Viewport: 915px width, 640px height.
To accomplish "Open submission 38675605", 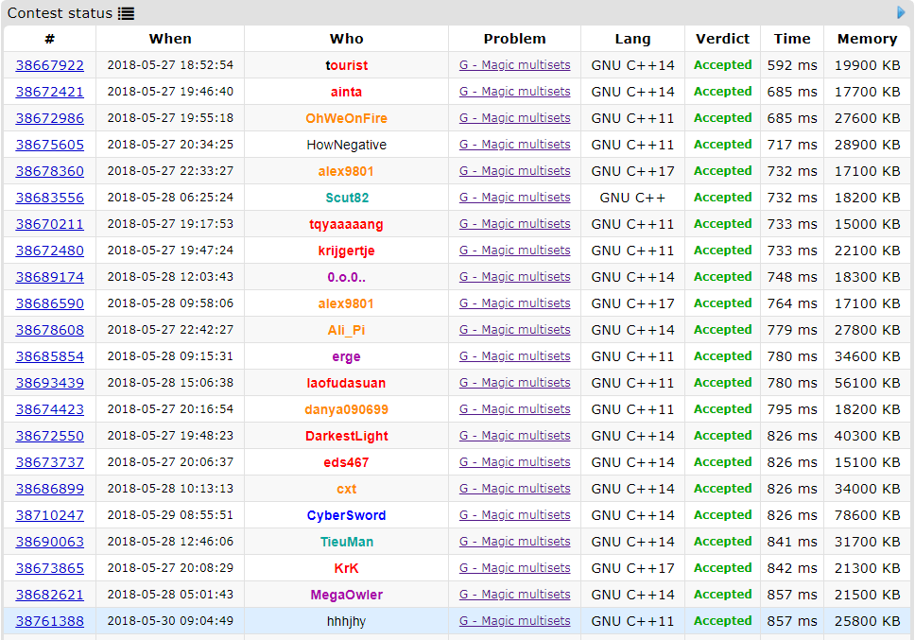I will coord(49,145).
